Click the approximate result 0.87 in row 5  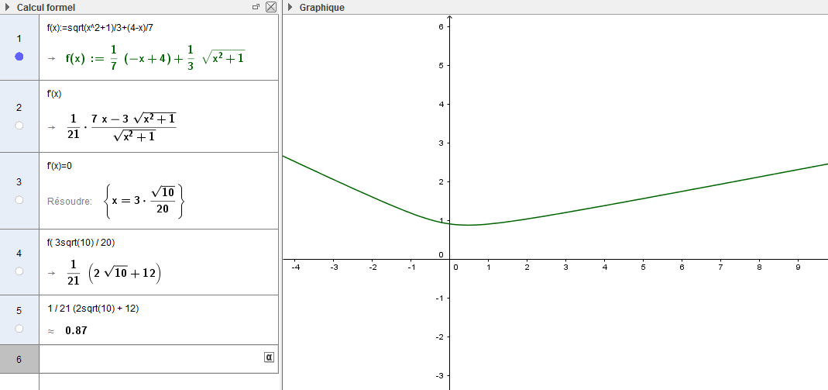coord(76,330)
